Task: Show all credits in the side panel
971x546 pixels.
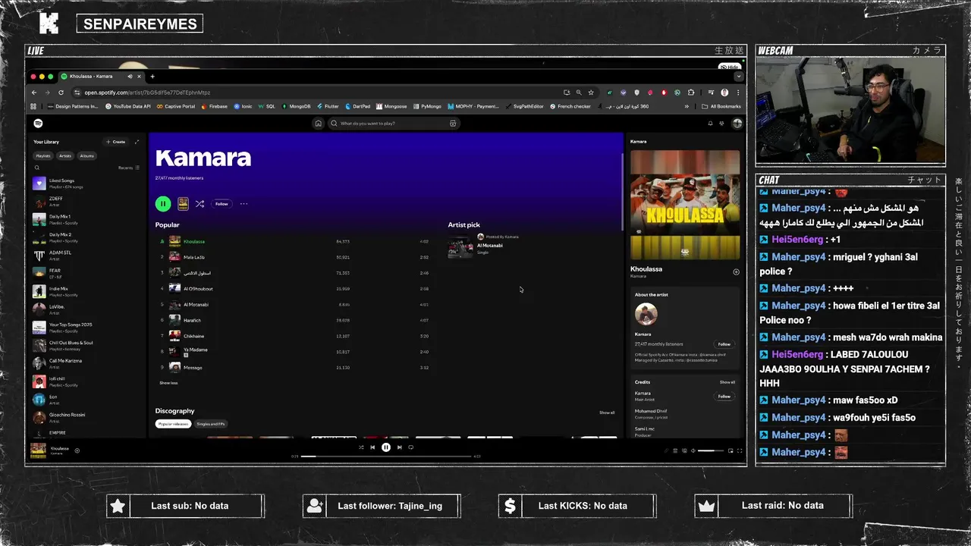Action: pyautogui.click(x=727, y=382)
